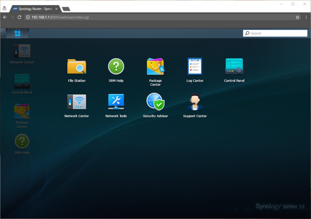
Task: Click the show desktop button left of main menu
Action: (3, 33)
